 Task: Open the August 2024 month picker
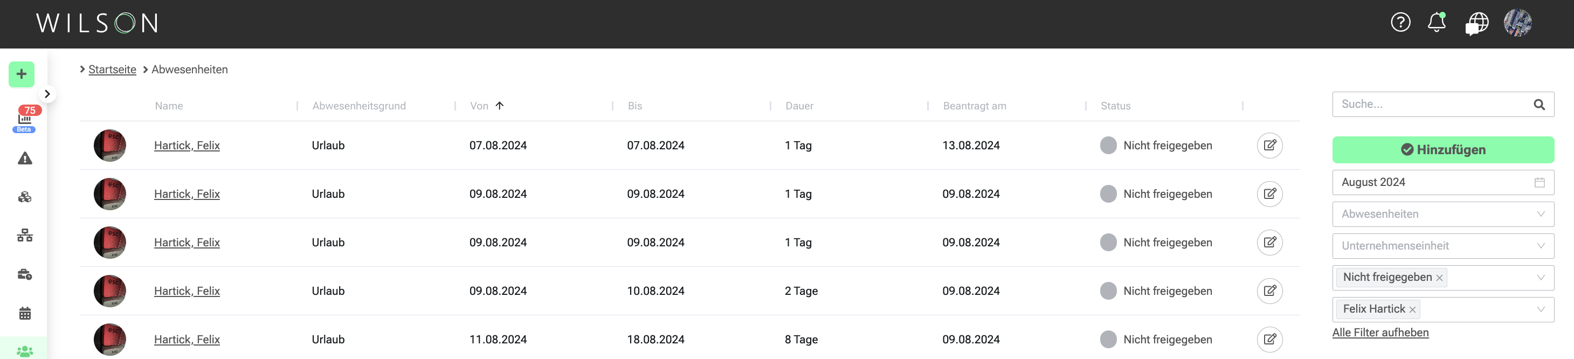pos(1443,183)
